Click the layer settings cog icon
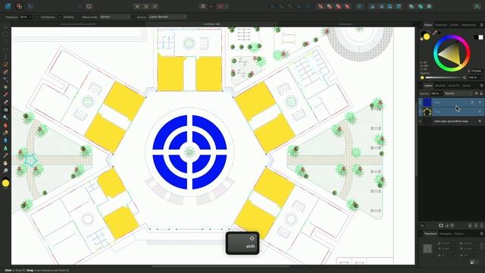The image size is (485, 273). pyautogui.click(x=477, y=93)
